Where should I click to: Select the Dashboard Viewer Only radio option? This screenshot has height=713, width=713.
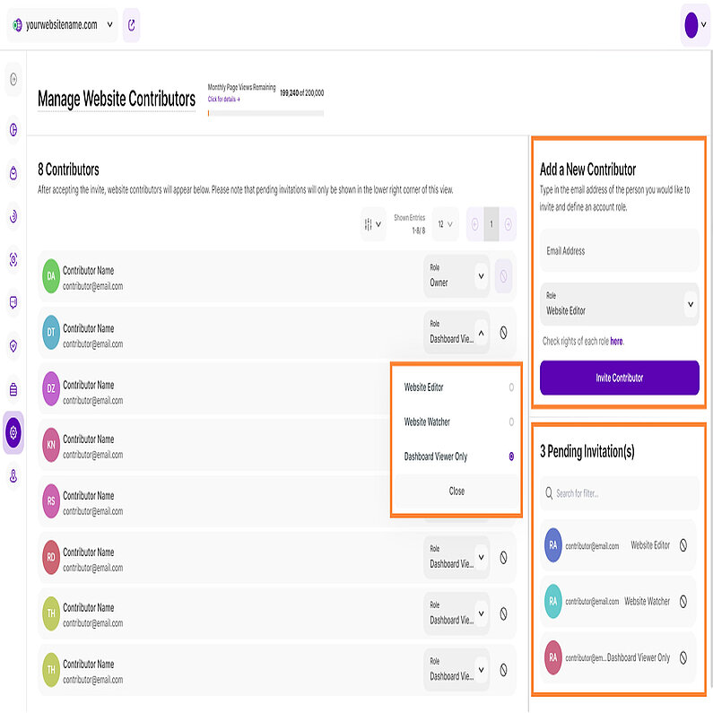tap(511, 456)
